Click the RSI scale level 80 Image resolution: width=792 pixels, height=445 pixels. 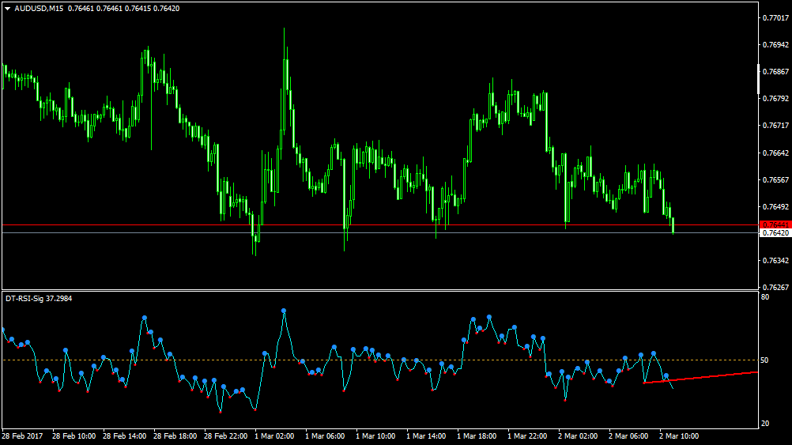coord(764,297)
